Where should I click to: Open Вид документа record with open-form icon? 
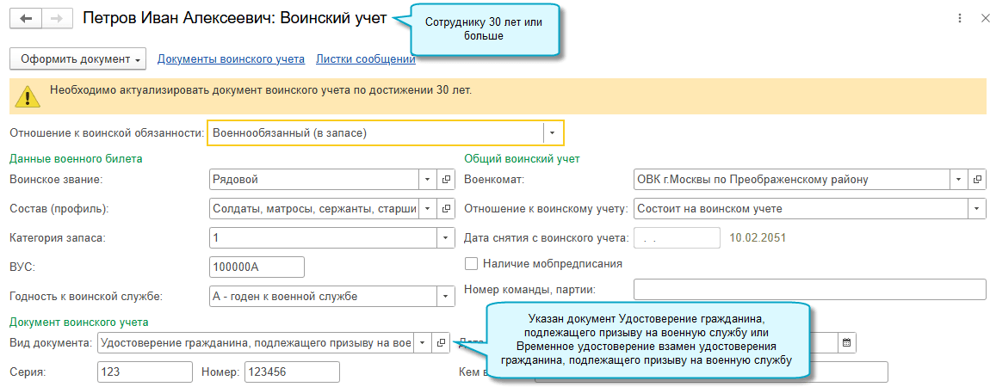441,342
